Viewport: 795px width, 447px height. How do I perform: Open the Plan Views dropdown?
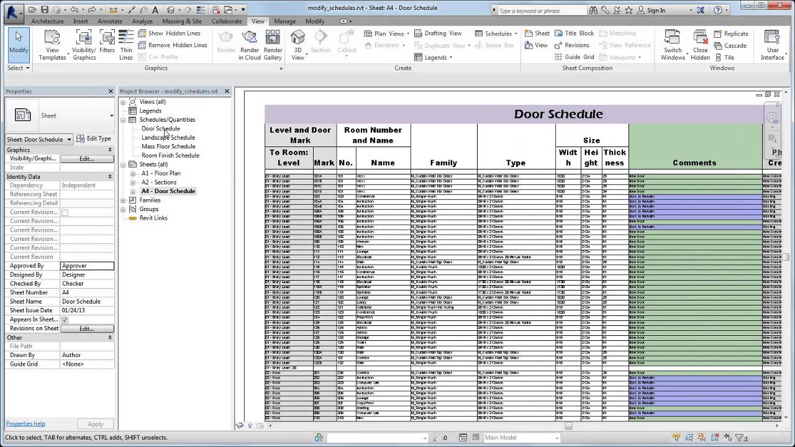click(386, 34)
